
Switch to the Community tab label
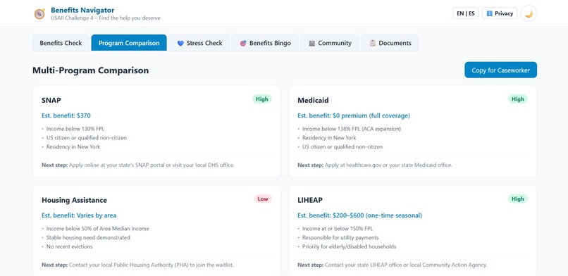pyautogui.click(x=335, y=43)
